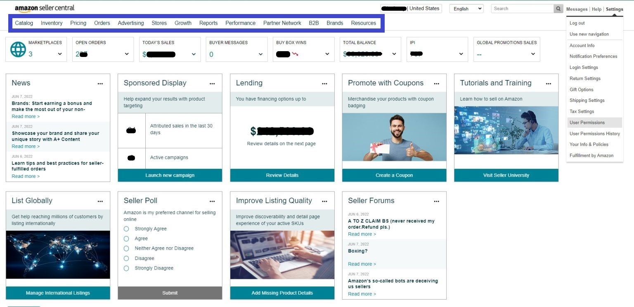The height and width of the screenshot is (307, 634).
Task: Expand the Open Orders summary chevron
Action: [127, 54]
